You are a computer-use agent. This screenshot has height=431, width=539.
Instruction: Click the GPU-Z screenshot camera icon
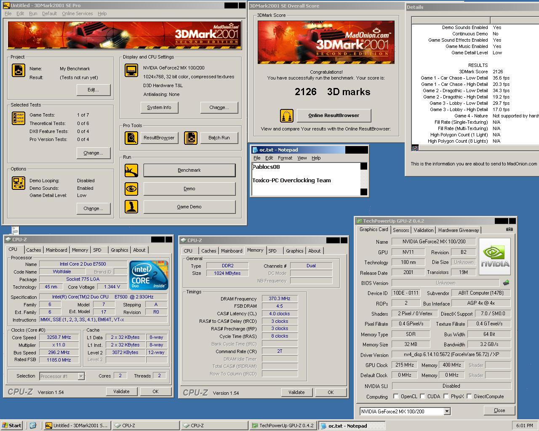(x=509, y=229)
